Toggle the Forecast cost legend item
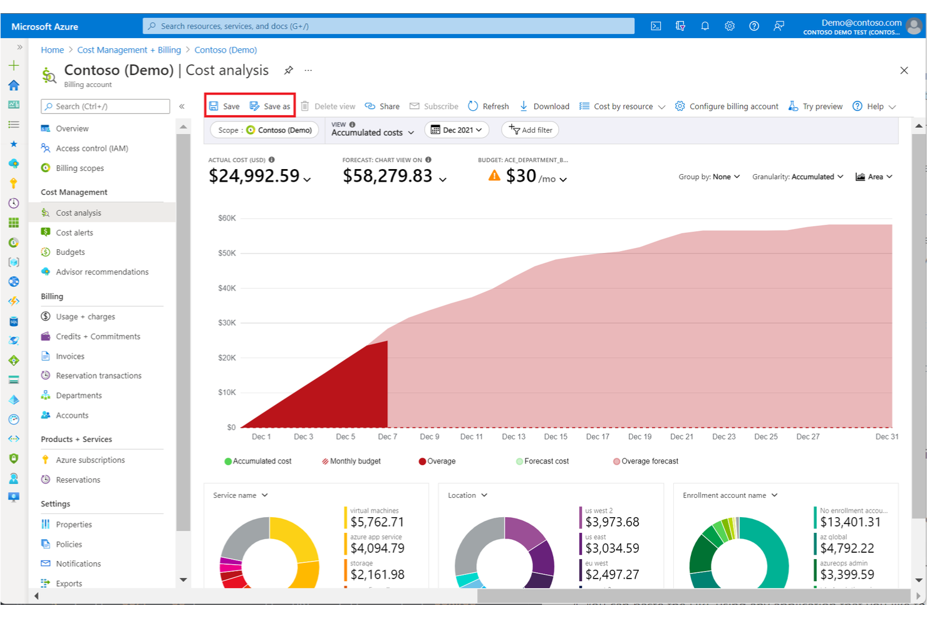The width and height of the screenshot is (927, 618). 542,461
